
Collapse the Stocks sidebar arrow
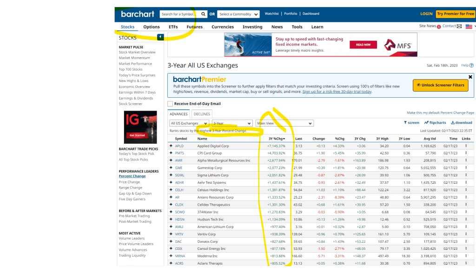coord(160,37)
